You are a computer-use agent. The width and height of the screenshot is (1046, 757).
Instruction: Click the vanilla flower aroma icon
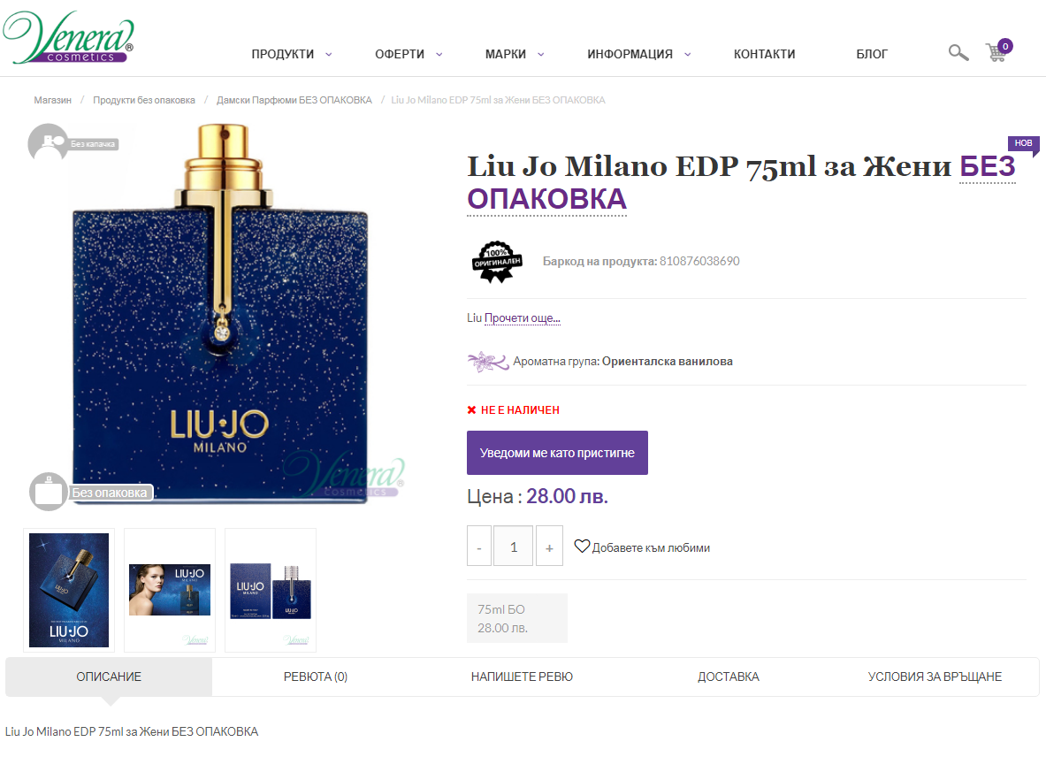pos(488,362)
